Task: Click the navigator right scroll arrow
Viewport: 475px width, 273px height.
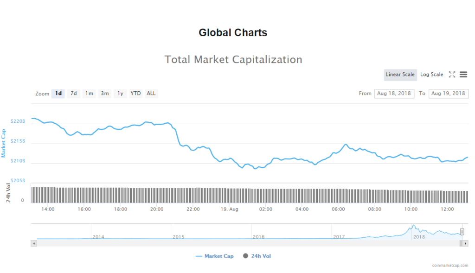Action: pyautogui.click(x=465, y=243)
